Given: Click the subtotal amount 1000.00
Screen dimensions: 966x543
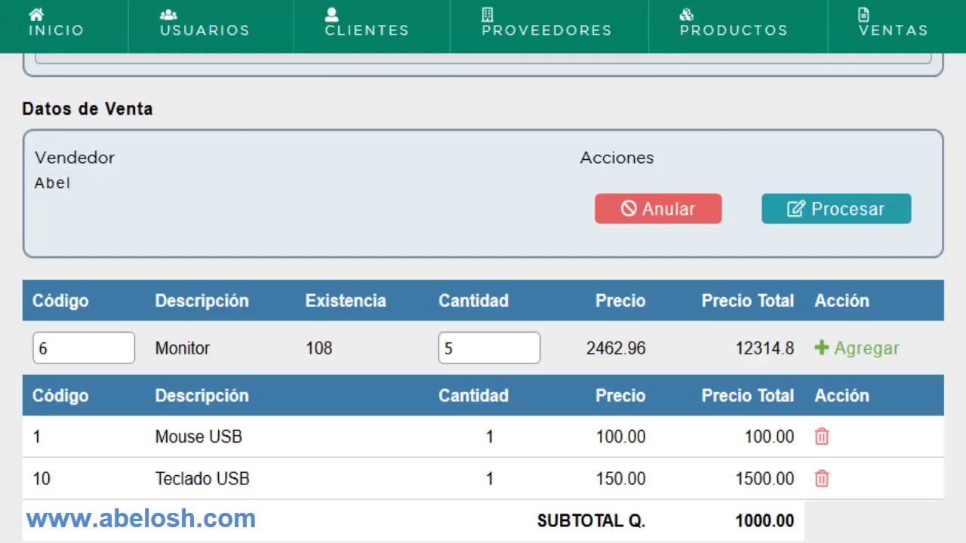Looking at the screenshot, I should click(x=764, y=520).
